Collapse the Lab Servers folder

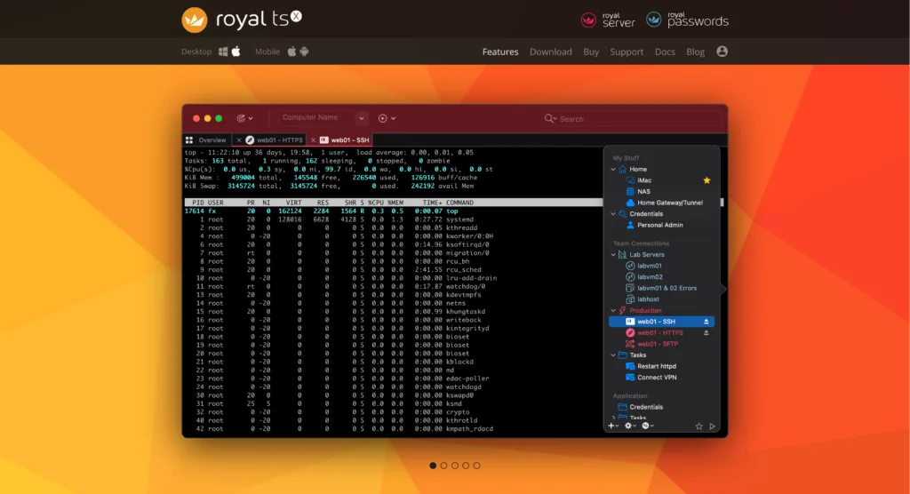point(613,255)
